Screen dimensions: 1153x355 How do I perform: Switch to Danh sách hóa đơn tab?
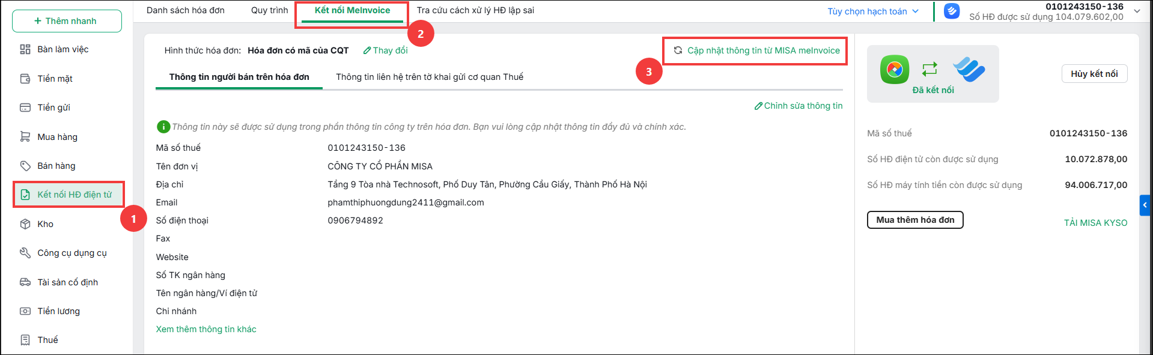pos(186,10)
